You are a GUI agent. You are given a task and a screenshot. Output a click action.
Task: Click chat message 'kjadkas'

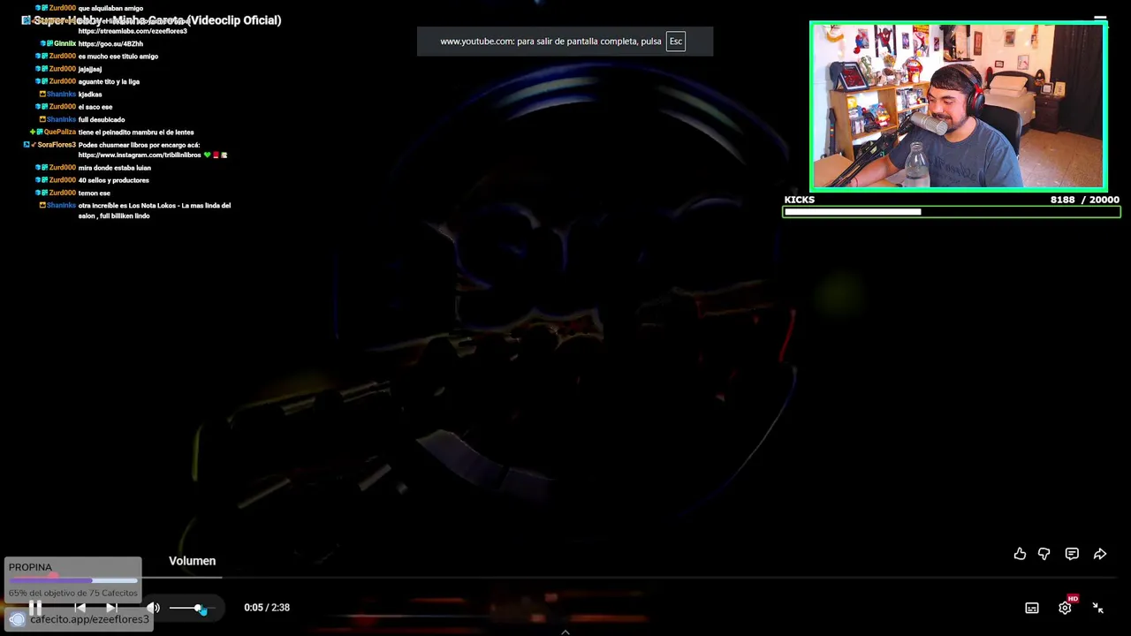click(x=90, y=95)
